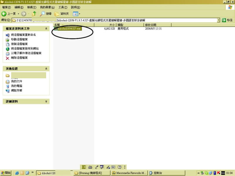Click the 將這個檔案重新命名 link

tap(23, 35)
